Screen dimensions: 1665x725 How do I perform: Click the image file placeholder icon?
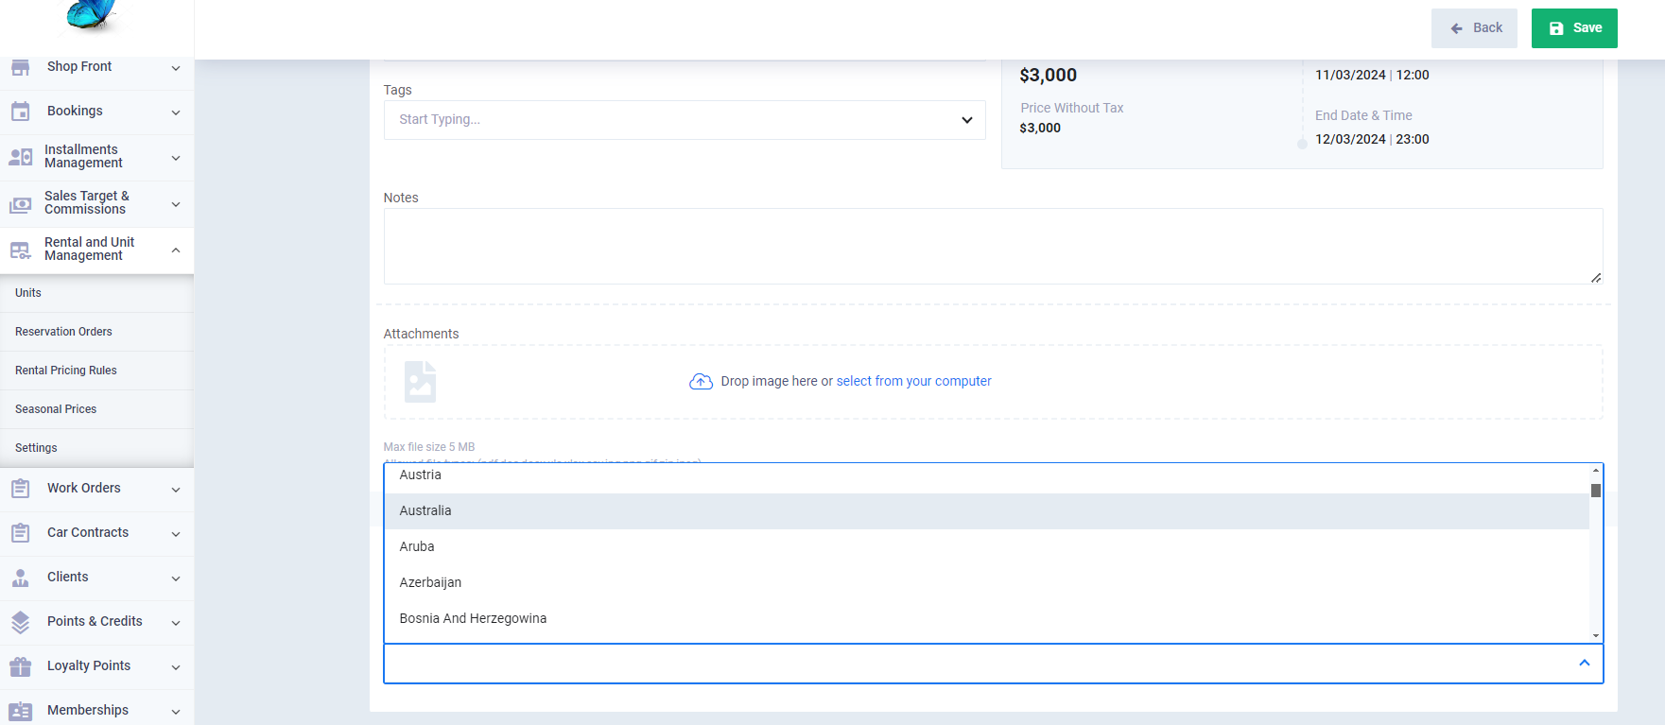420,382
